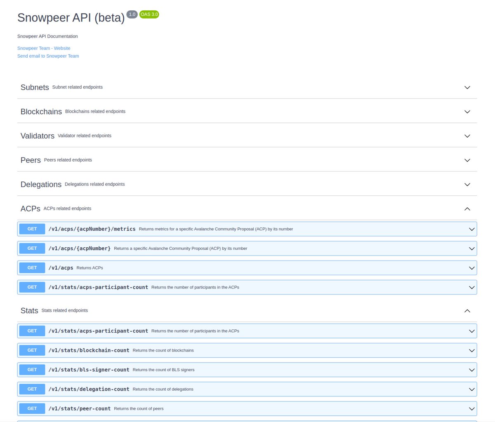Expand the Subnets section chevron

coord(467,87)
